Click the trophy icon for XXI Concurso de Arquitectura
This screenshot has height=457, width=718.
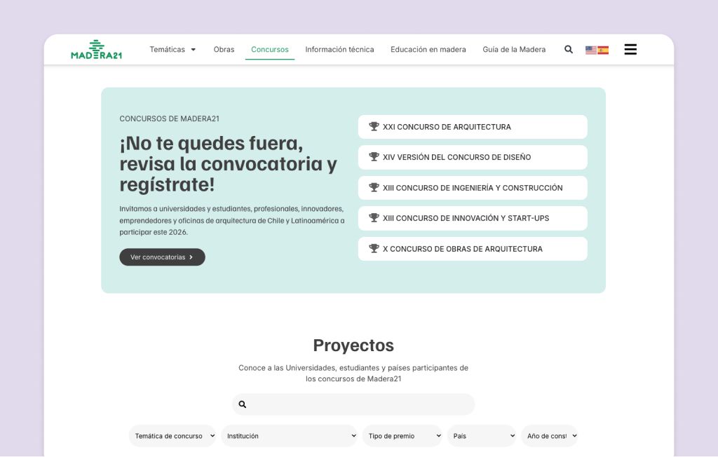pyautogui.click(x=374, y=127)
